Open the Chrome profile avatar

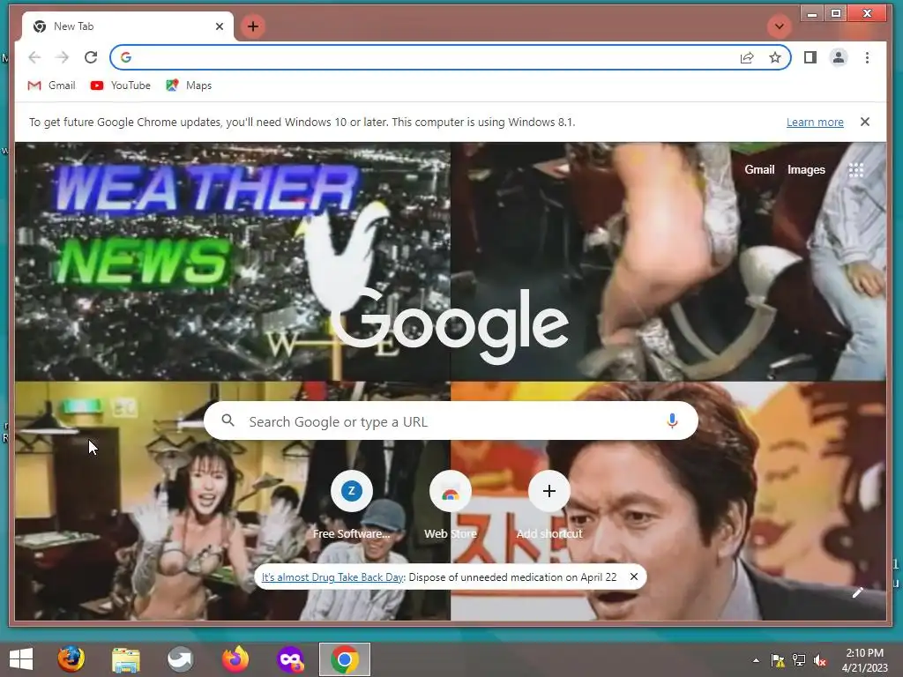[x=839, y=57]
